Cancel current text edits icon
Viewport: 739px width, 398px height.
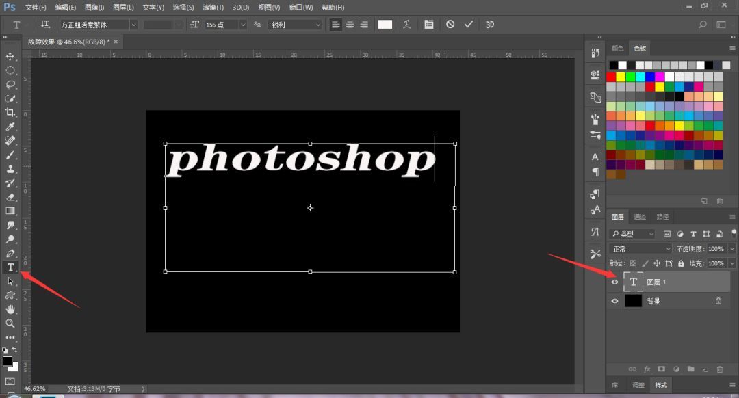point(450,25)
